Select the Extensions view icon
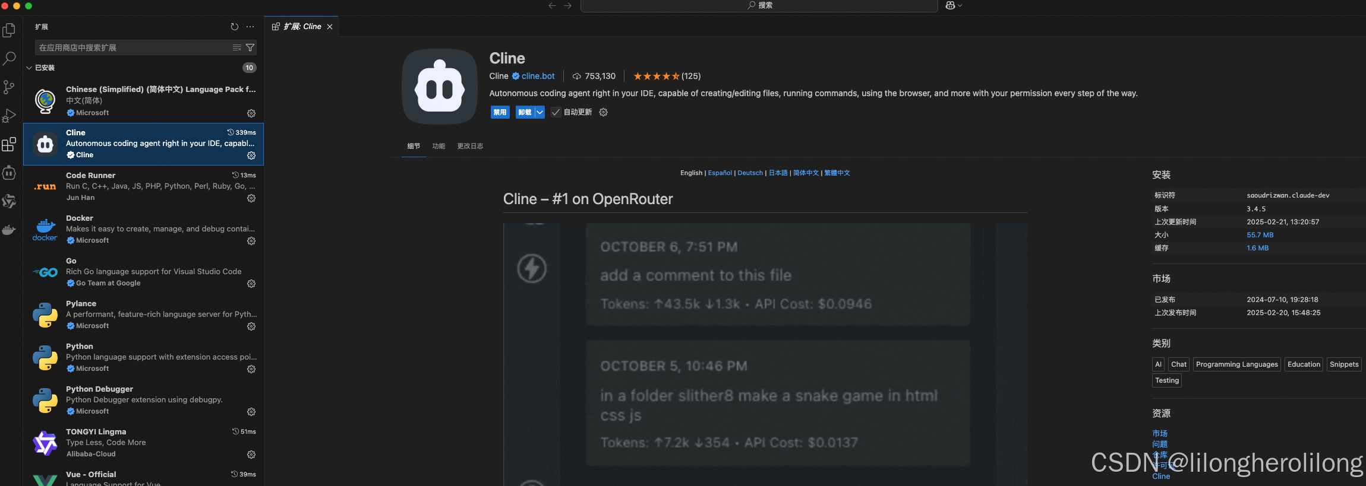This screenshot has height=486, width=1366. [x=9, y=144]
